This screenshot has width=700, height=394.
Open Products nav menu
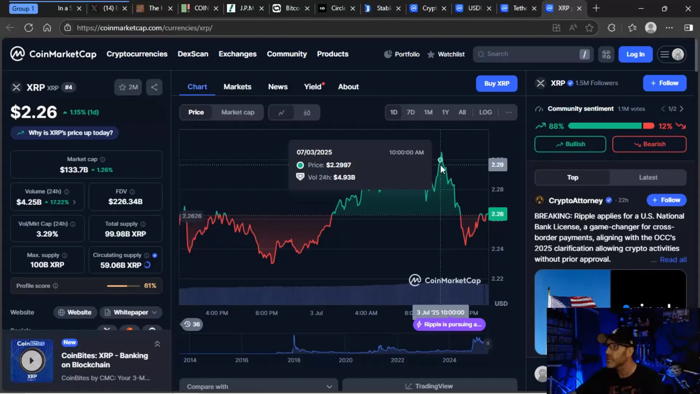332,54
